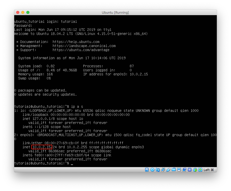The width and height of the screenshot is (231, 191).
Task: Click the https://ubuntu.com/advantage support URL
Action: point(81,50)
